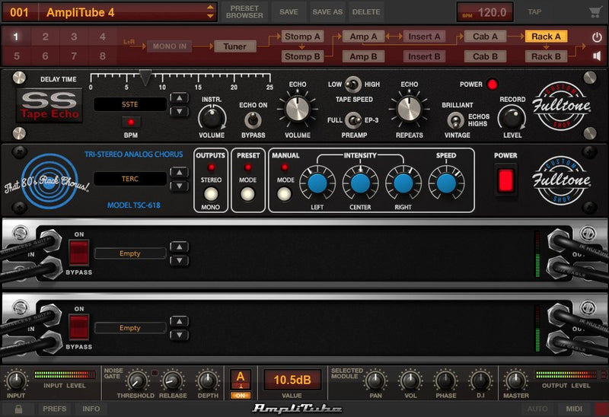Toggle the chorus red Power switch

pos(505,180)
